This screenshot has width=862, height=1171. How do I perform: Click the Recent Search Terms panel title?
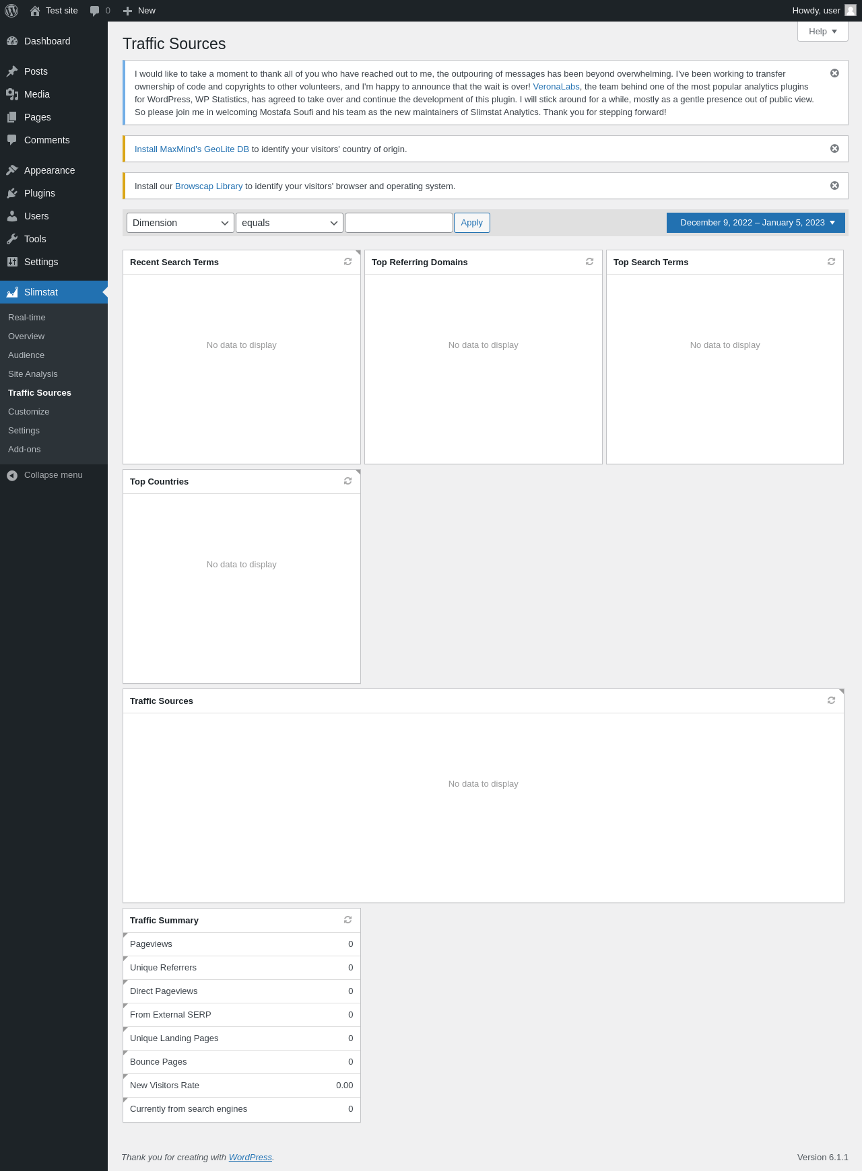tap(174, 262)
